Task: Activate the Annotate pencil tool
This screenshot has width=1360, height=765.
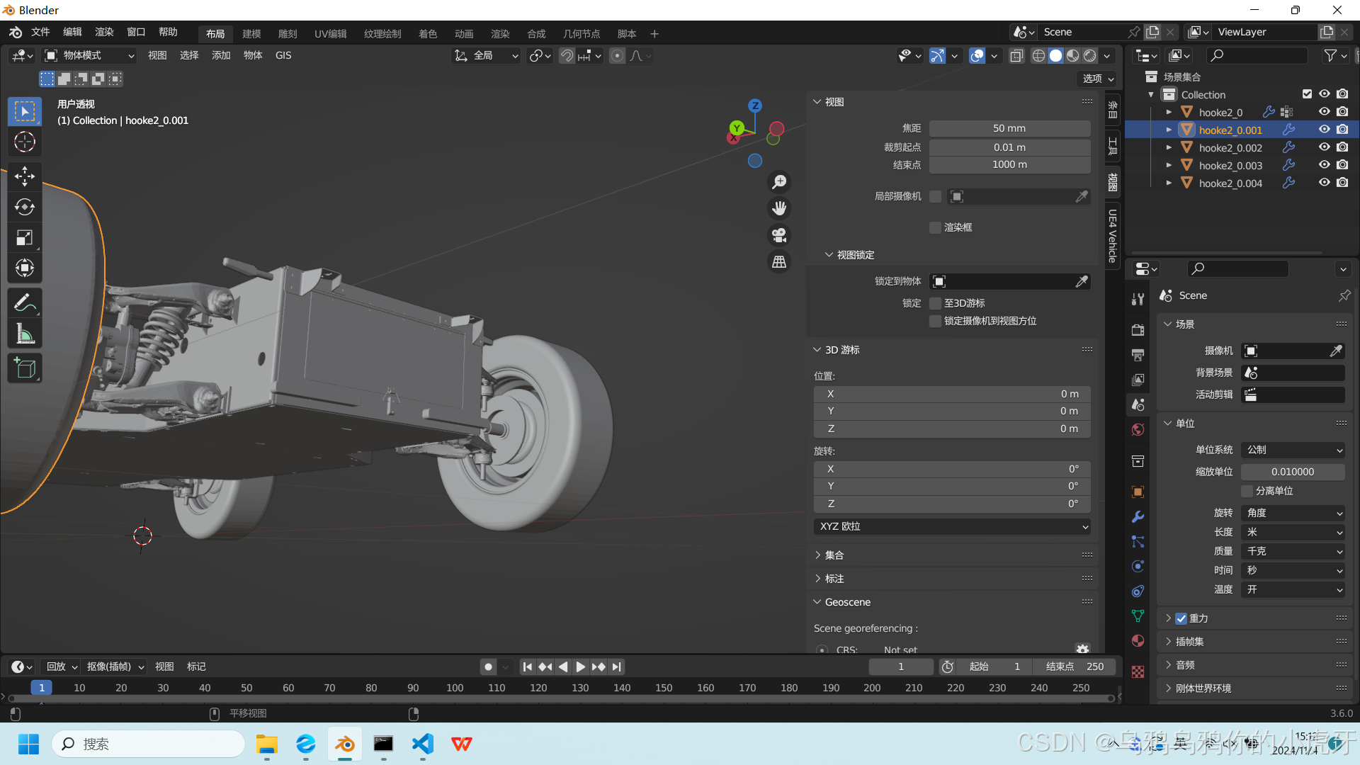Action: tap(25, 303)
